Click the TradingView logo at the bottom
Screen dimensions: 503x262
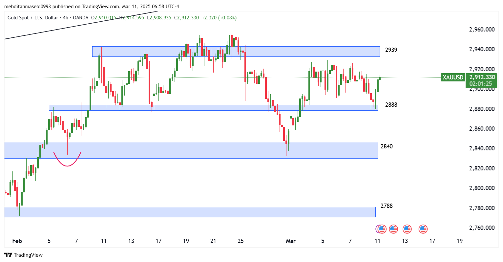[23, 255]
